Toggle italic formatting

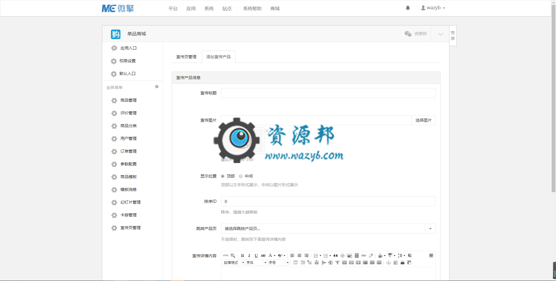249,256
